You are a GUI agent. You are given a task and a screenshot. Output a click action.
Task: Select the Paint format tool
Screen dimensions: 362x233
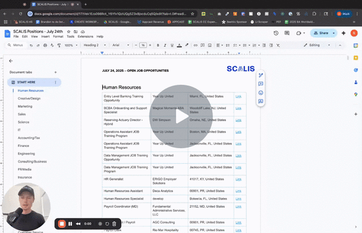[x=59, y=45]
